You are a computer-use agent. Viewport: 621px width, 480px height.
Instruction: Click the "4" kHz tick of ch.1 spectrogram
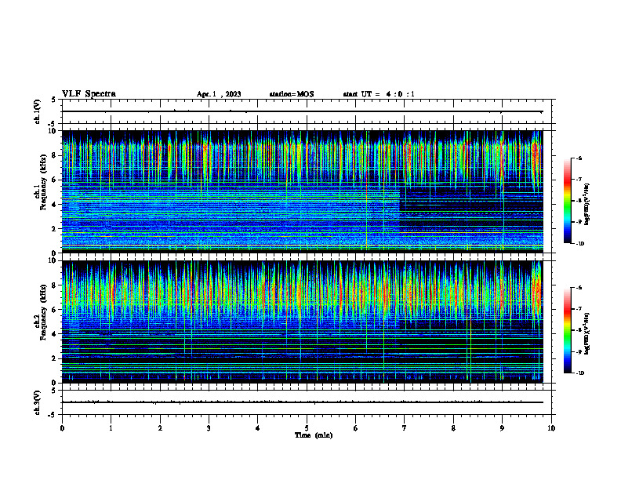pos(55,205)
